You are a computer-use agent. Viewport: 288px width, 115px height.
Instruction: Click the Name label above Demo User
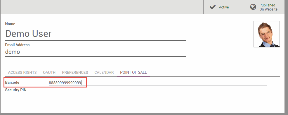10,24
